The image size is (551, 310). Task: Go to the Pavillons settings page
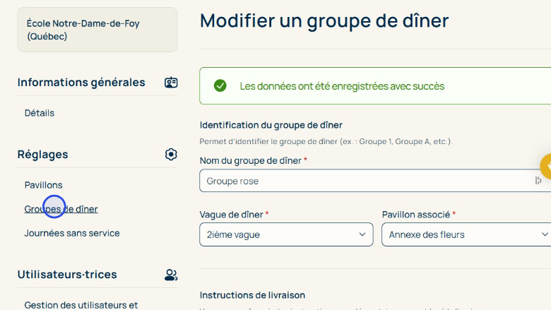pyautogui.click(x=44, y=185)
